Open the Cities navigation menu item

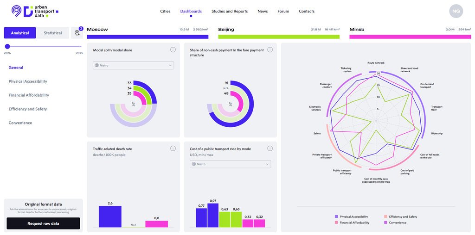click(165, 11)
